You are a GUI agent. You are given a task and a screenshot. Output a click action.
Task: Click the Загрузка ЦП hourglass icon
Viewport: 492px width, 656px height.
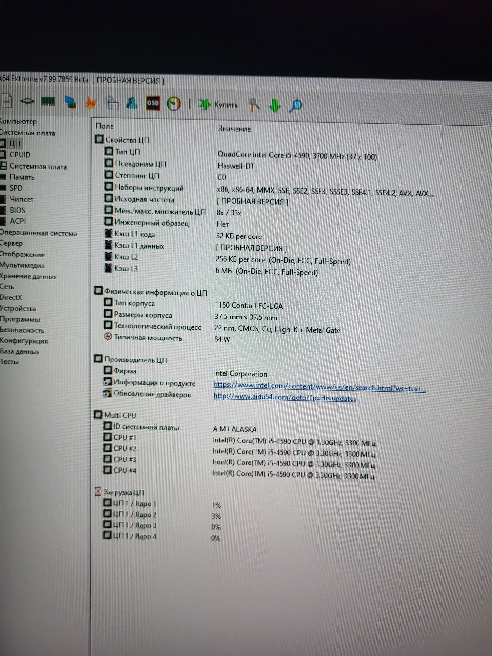pos(98,491)
